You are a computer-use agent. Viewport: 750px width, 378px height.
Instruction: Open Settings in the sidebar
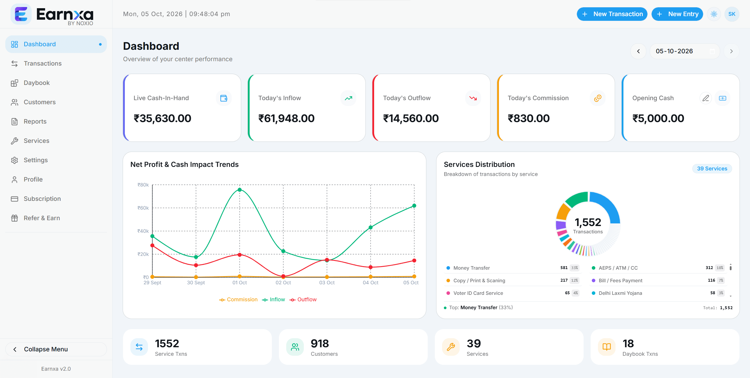[x=56, y=160]
